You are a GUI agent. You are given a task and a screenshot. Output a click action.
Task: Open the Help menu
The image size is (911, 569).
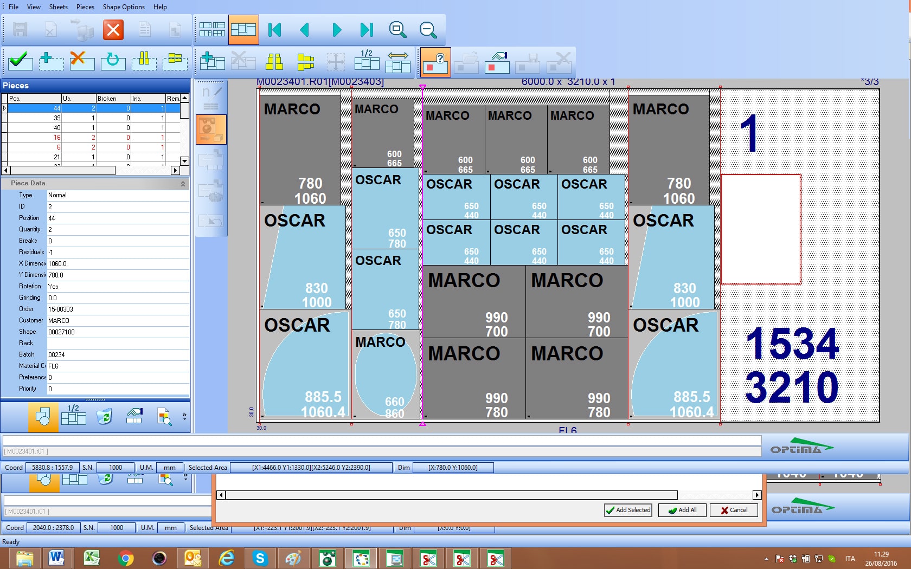tap(160, 7)
